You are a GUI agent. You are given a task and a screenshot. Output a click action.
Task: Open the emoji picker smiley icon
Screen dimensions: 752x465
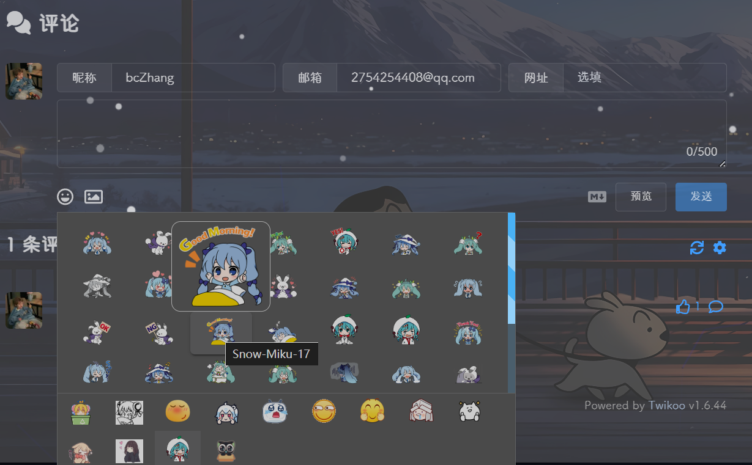point(65,197)
